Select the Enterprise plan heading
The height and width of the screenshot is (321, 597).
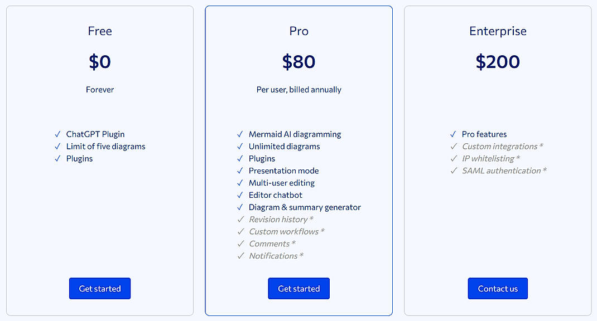point(498,31)
